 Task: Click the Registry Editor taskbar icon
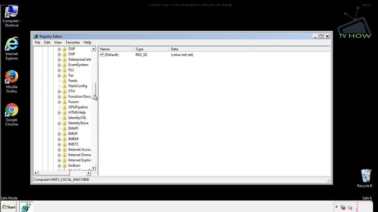(26, 207)
